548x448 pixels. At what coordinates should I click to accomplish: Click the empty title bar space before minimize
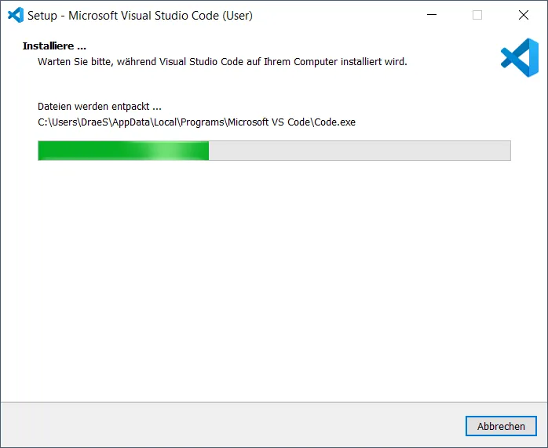[x=338, y=15]
